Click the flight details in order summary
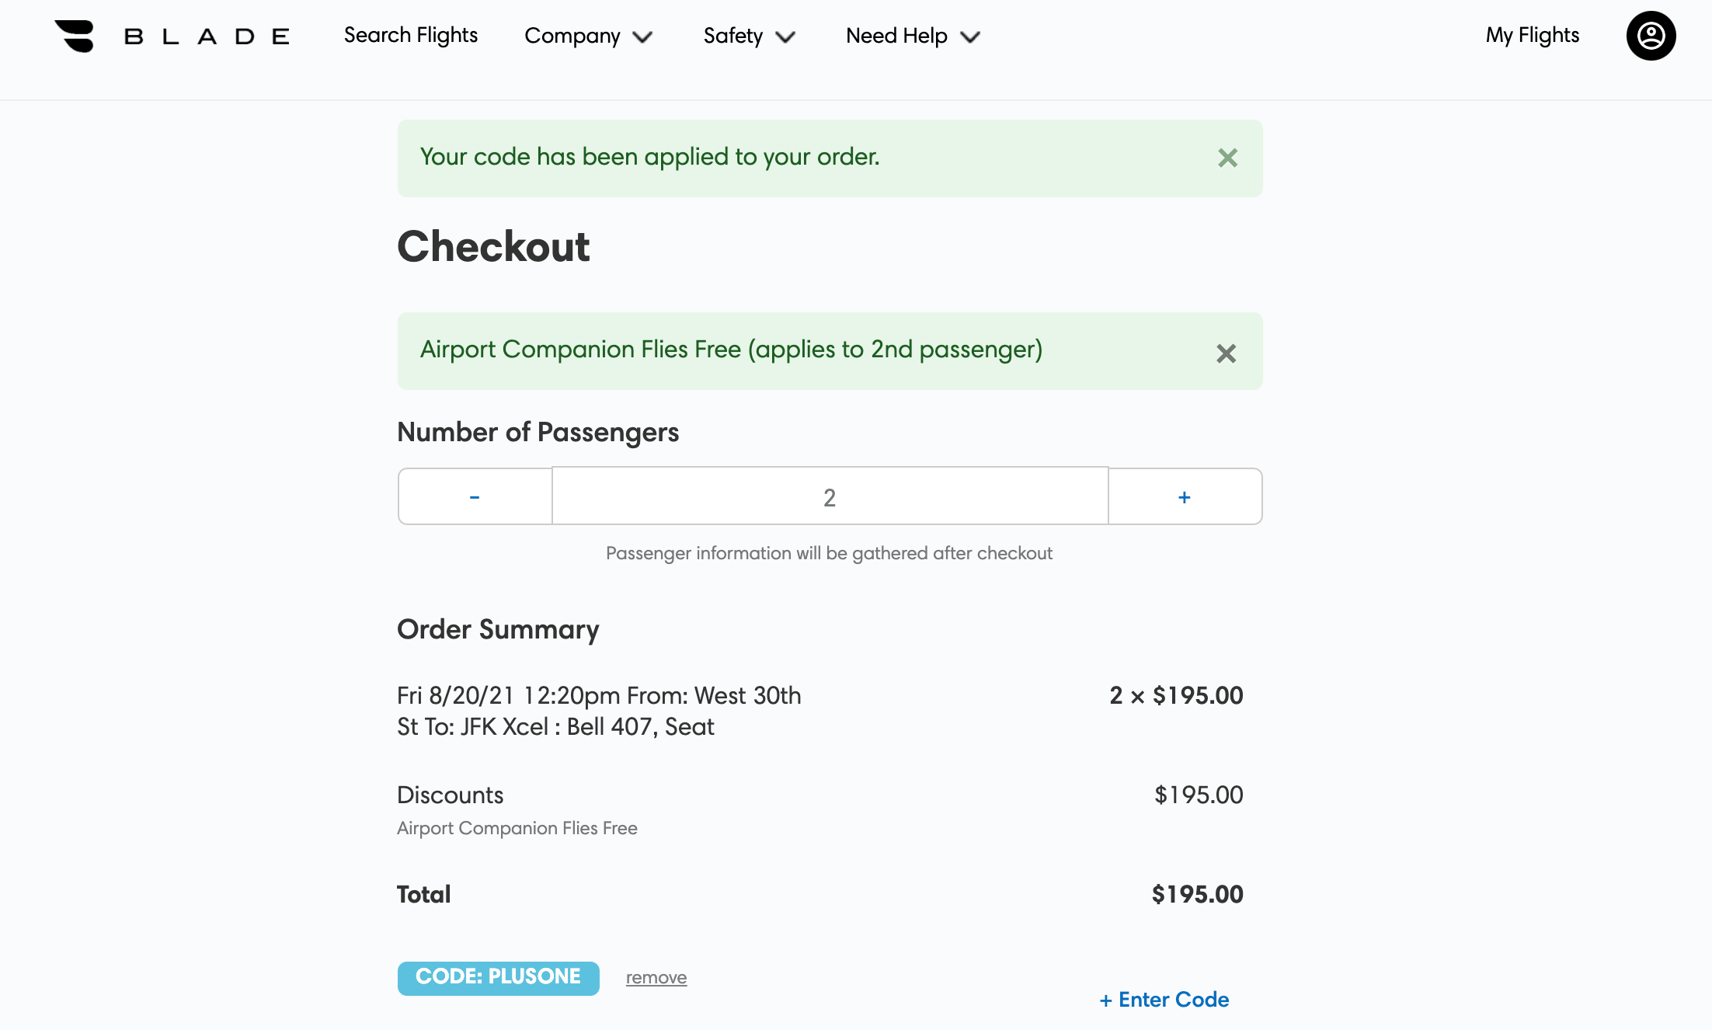This screenshot has height=1030, width=1712. [598, 711]
